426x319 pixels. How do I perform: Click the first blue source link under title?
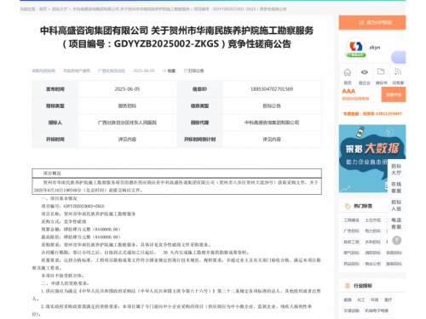pyautogui.click(x=43, y=71)
